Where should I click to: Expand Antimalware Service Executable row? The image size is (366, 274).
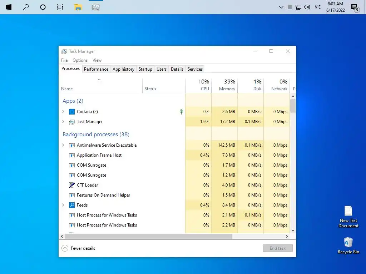pos(63,145)
